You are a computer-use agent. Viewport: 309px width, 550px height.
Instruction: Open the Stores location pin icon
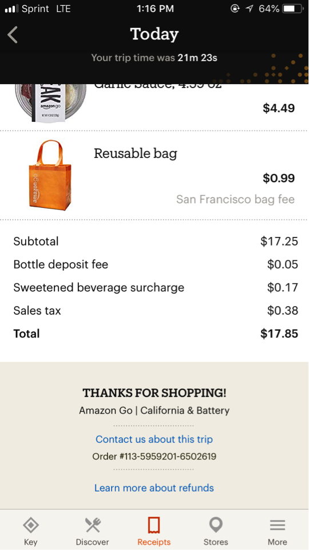[216, 525]
